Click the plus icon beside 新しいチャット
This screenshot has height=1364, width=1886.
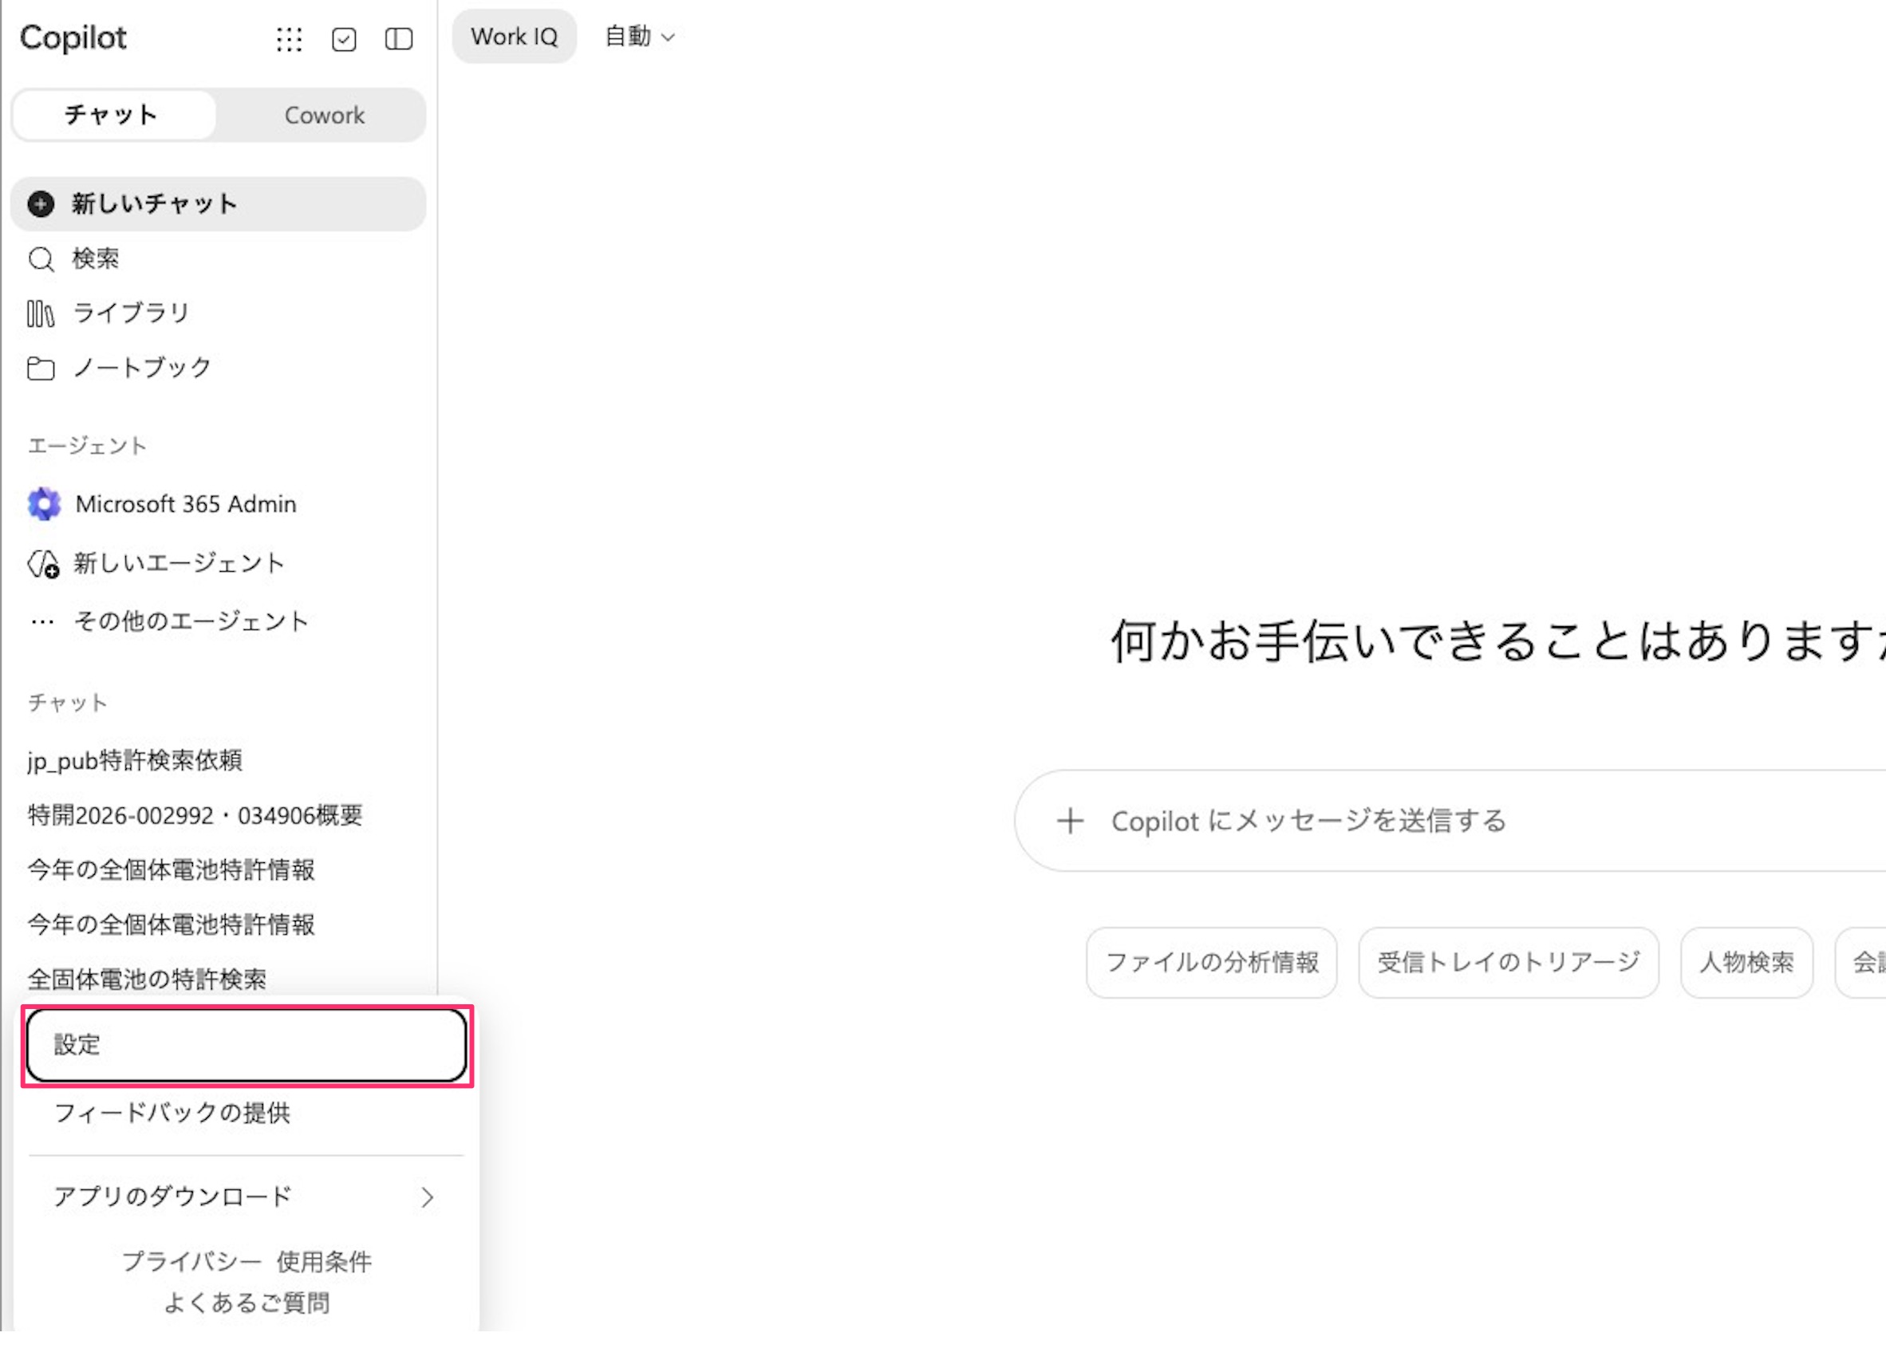tap(41, 203)
